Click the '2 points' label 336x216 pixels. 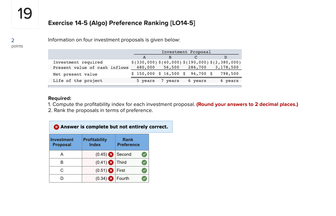click(17, 43)
